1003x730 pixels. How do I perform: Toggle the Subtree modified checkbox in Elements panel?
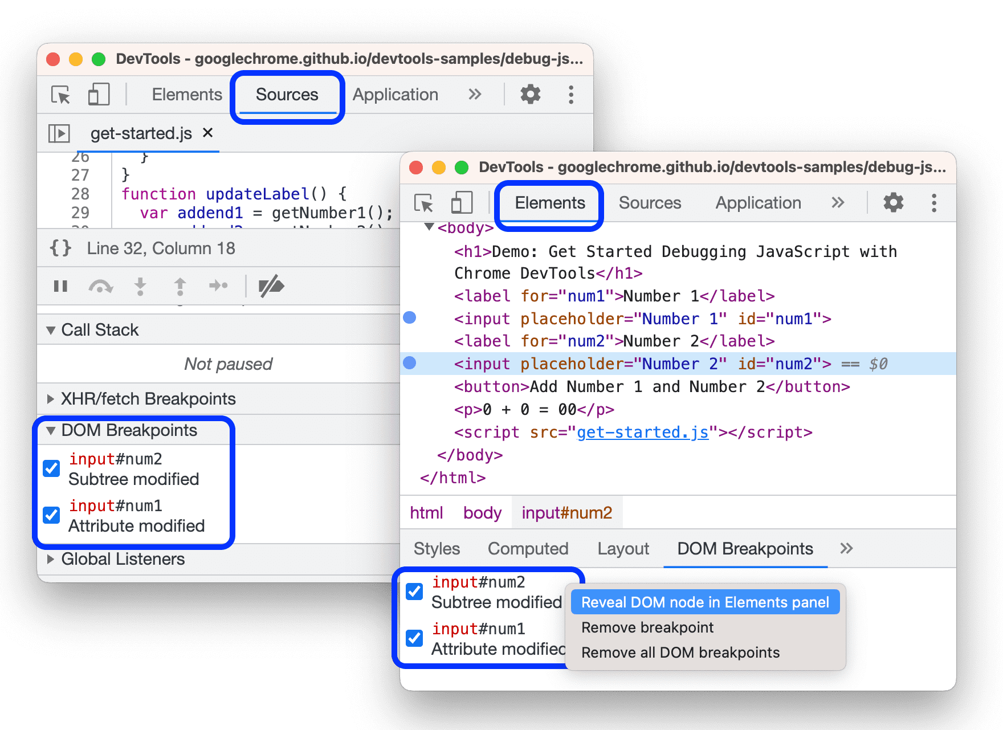tap(414, 592)
